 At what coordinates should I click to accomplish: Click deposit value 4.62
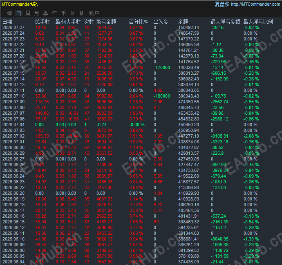158,90
